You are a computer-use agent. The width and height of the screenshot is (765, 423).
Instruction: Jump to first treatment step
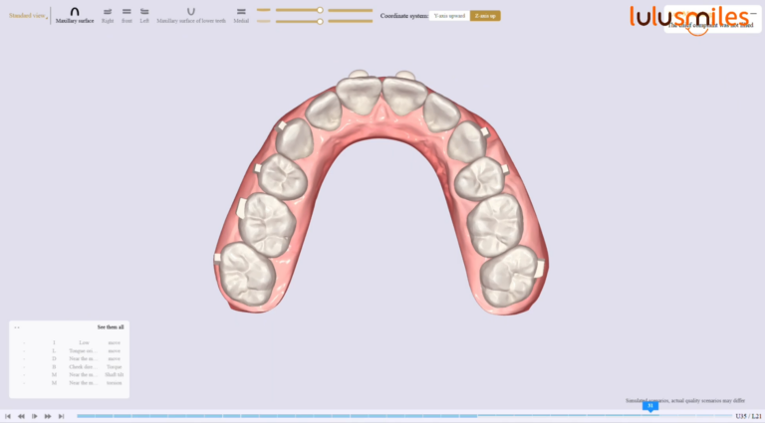point(8,416)
